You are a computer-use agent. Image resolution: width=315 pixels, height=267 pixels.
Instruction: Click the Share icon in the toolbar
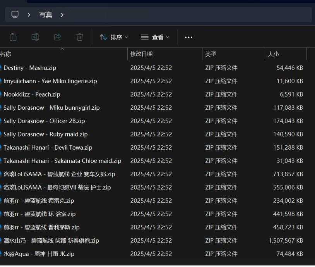coord(57,37)
